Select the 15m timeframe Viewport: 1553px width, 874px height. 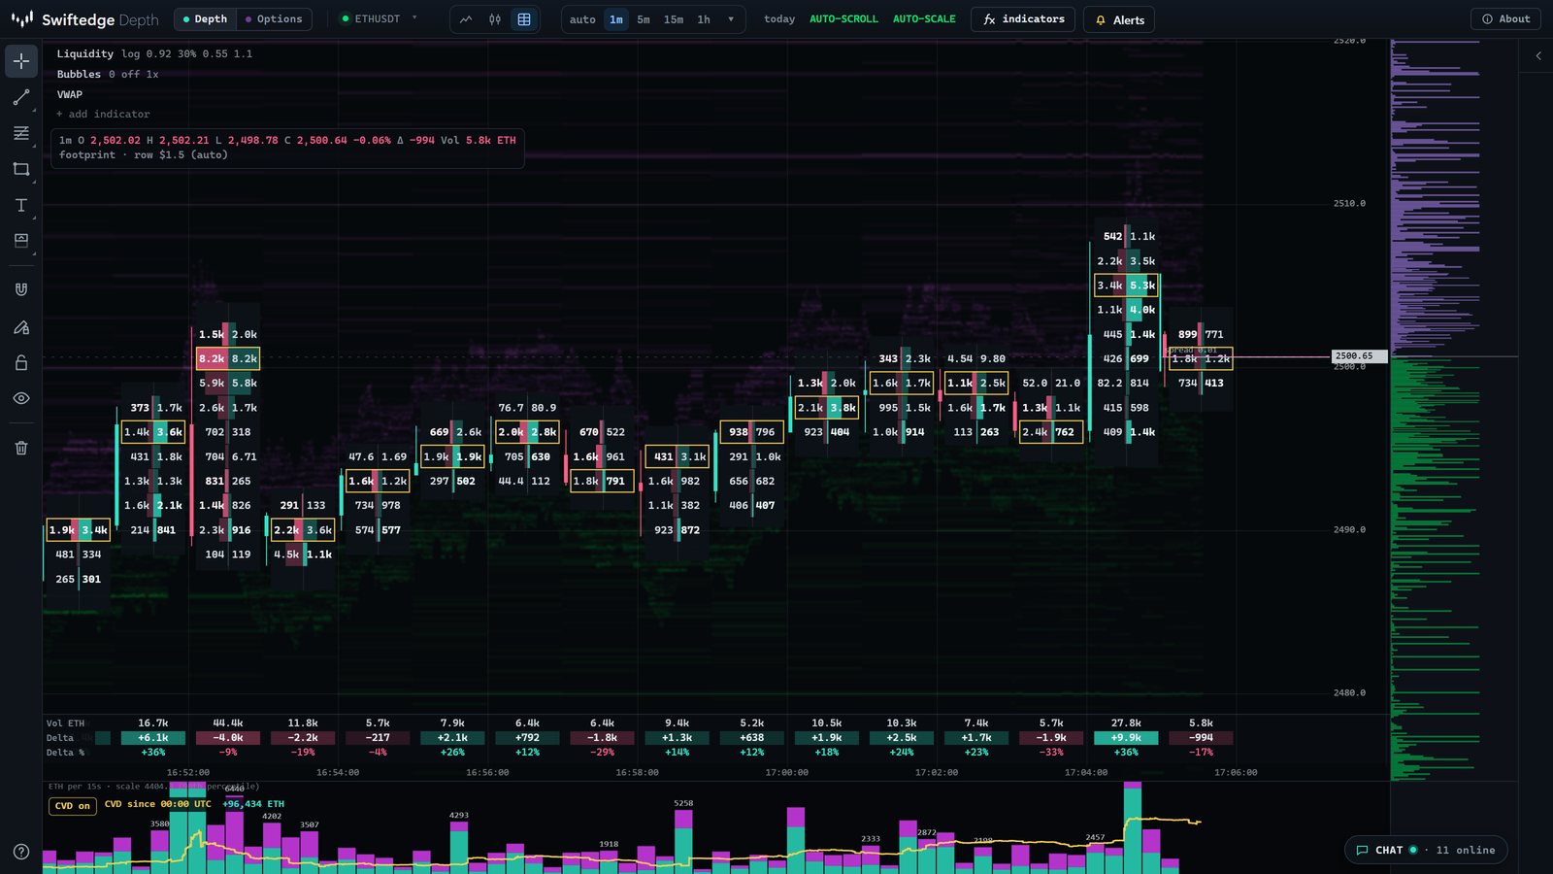(674, 19)
